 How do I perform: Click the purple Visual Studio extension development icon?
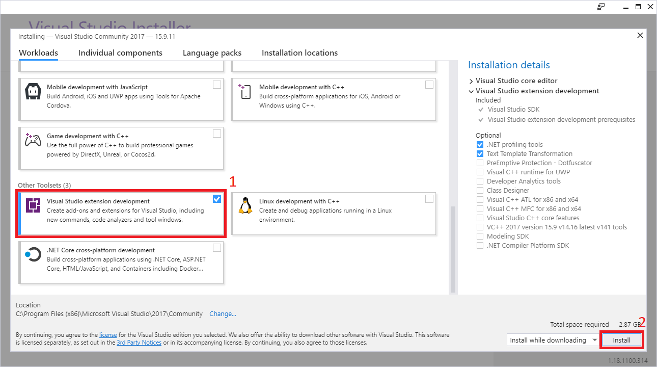coord(33,205)
